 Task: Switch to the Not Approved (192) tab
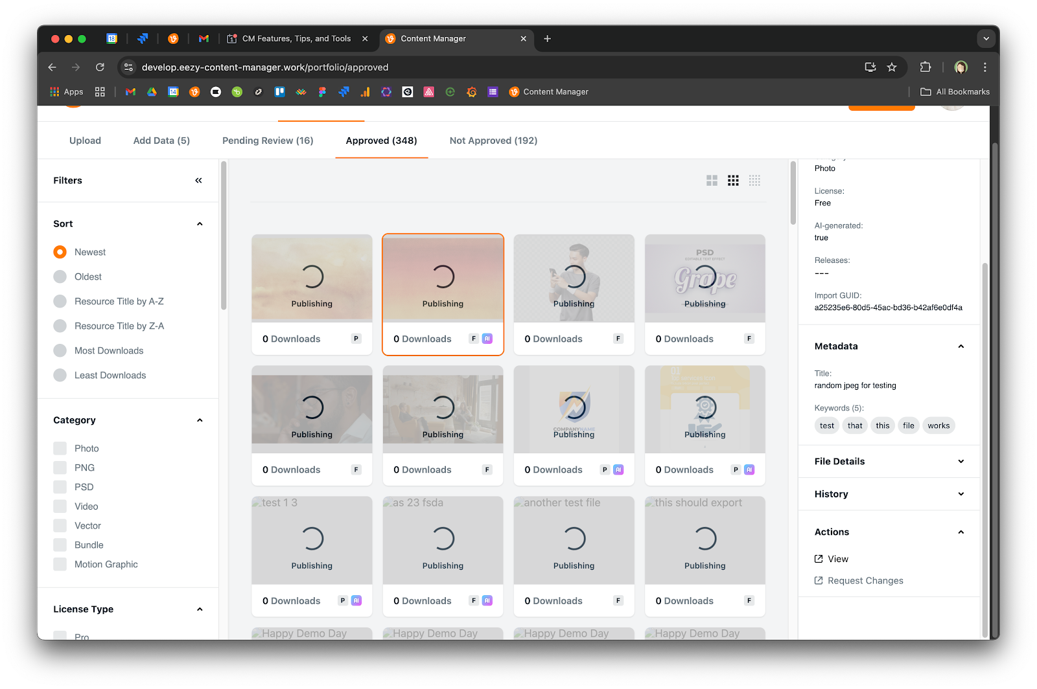point(493,141)
